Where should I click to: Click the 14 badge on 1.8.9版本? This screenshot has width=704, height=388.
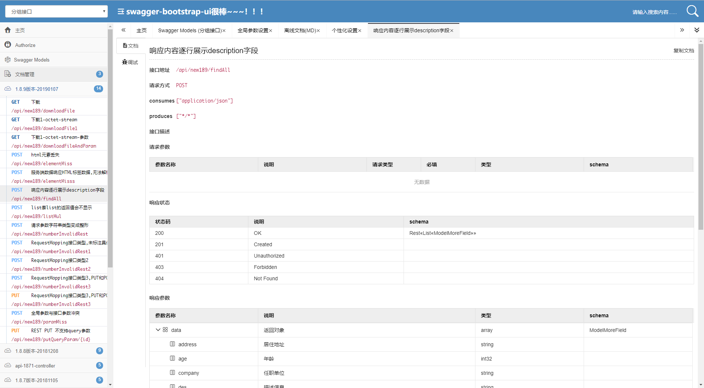tap(98, 89)
